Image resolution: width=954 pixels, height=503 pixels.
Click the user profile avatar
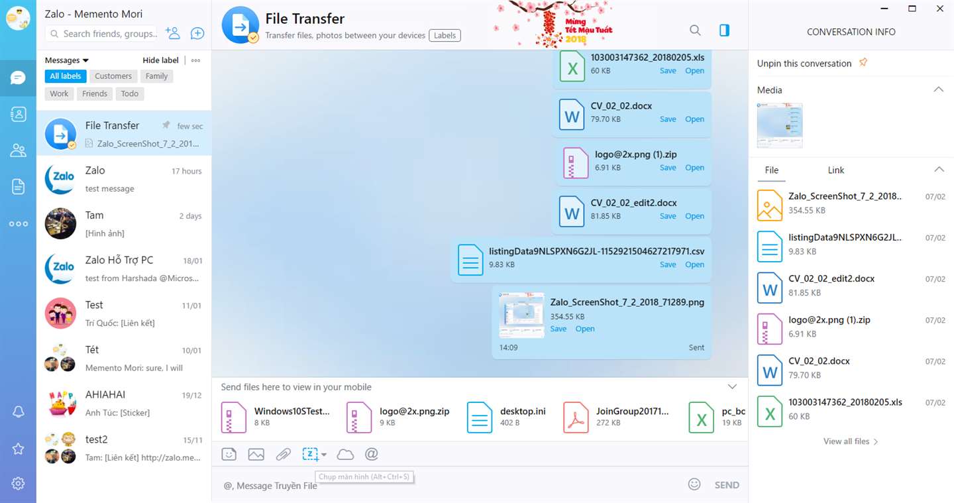(x=18, y=18)
